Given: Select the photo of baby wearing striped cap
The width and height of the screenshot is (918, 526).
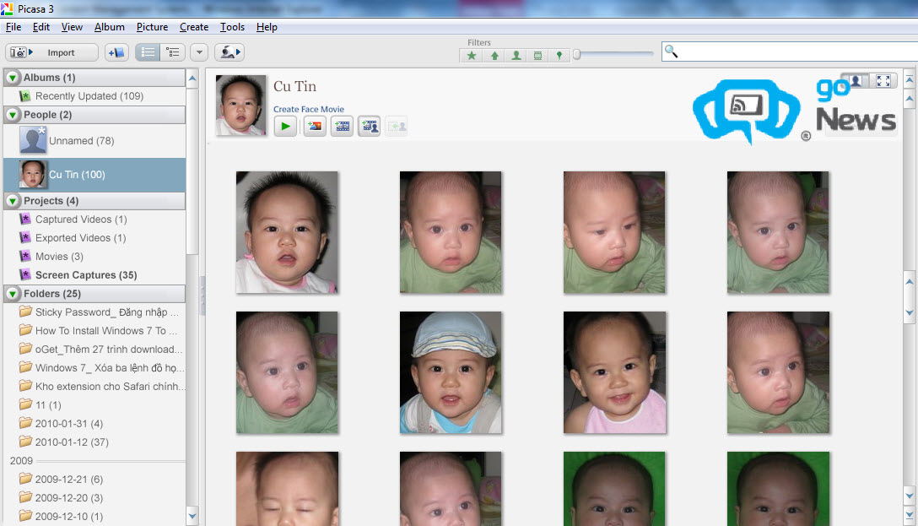Looking at the screenshot, I should coord(451,372).
